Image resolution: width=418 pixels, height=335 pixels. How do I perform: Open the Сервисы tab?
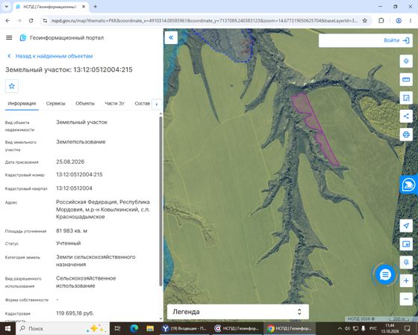(56, 104)
